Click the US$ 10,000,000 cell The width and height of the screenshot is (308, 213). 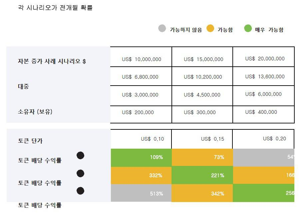tap(141, 57)
